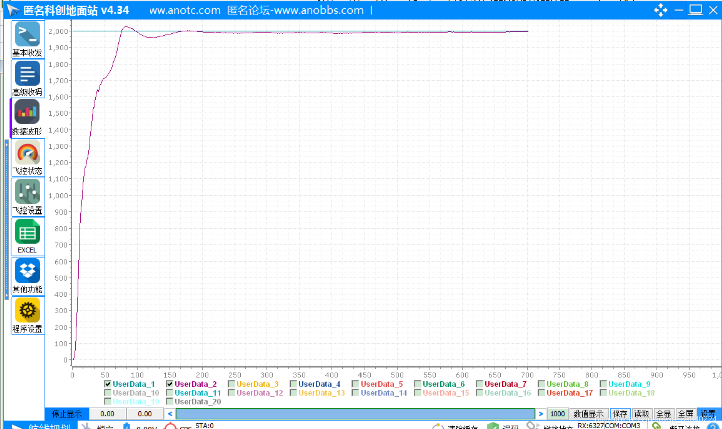Open 其他功能 other functions
Image resolution: width=722 pixels, height=429 pixels.
coord(27,276)
